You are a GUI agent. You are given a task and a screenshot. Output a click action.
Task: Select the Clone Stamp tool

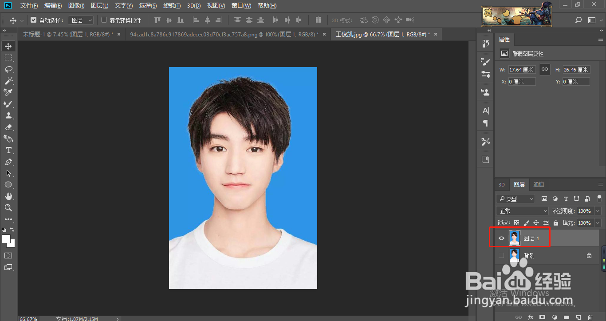pyautogui.click(x=8, y=116)
